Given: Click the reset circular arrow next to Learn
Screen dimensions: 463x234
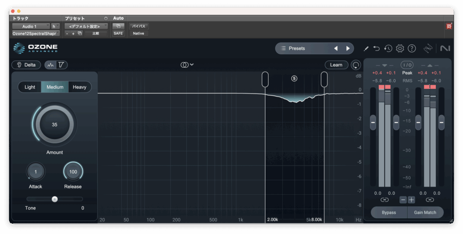Looking at the screenshot, I should coord(356,65).
